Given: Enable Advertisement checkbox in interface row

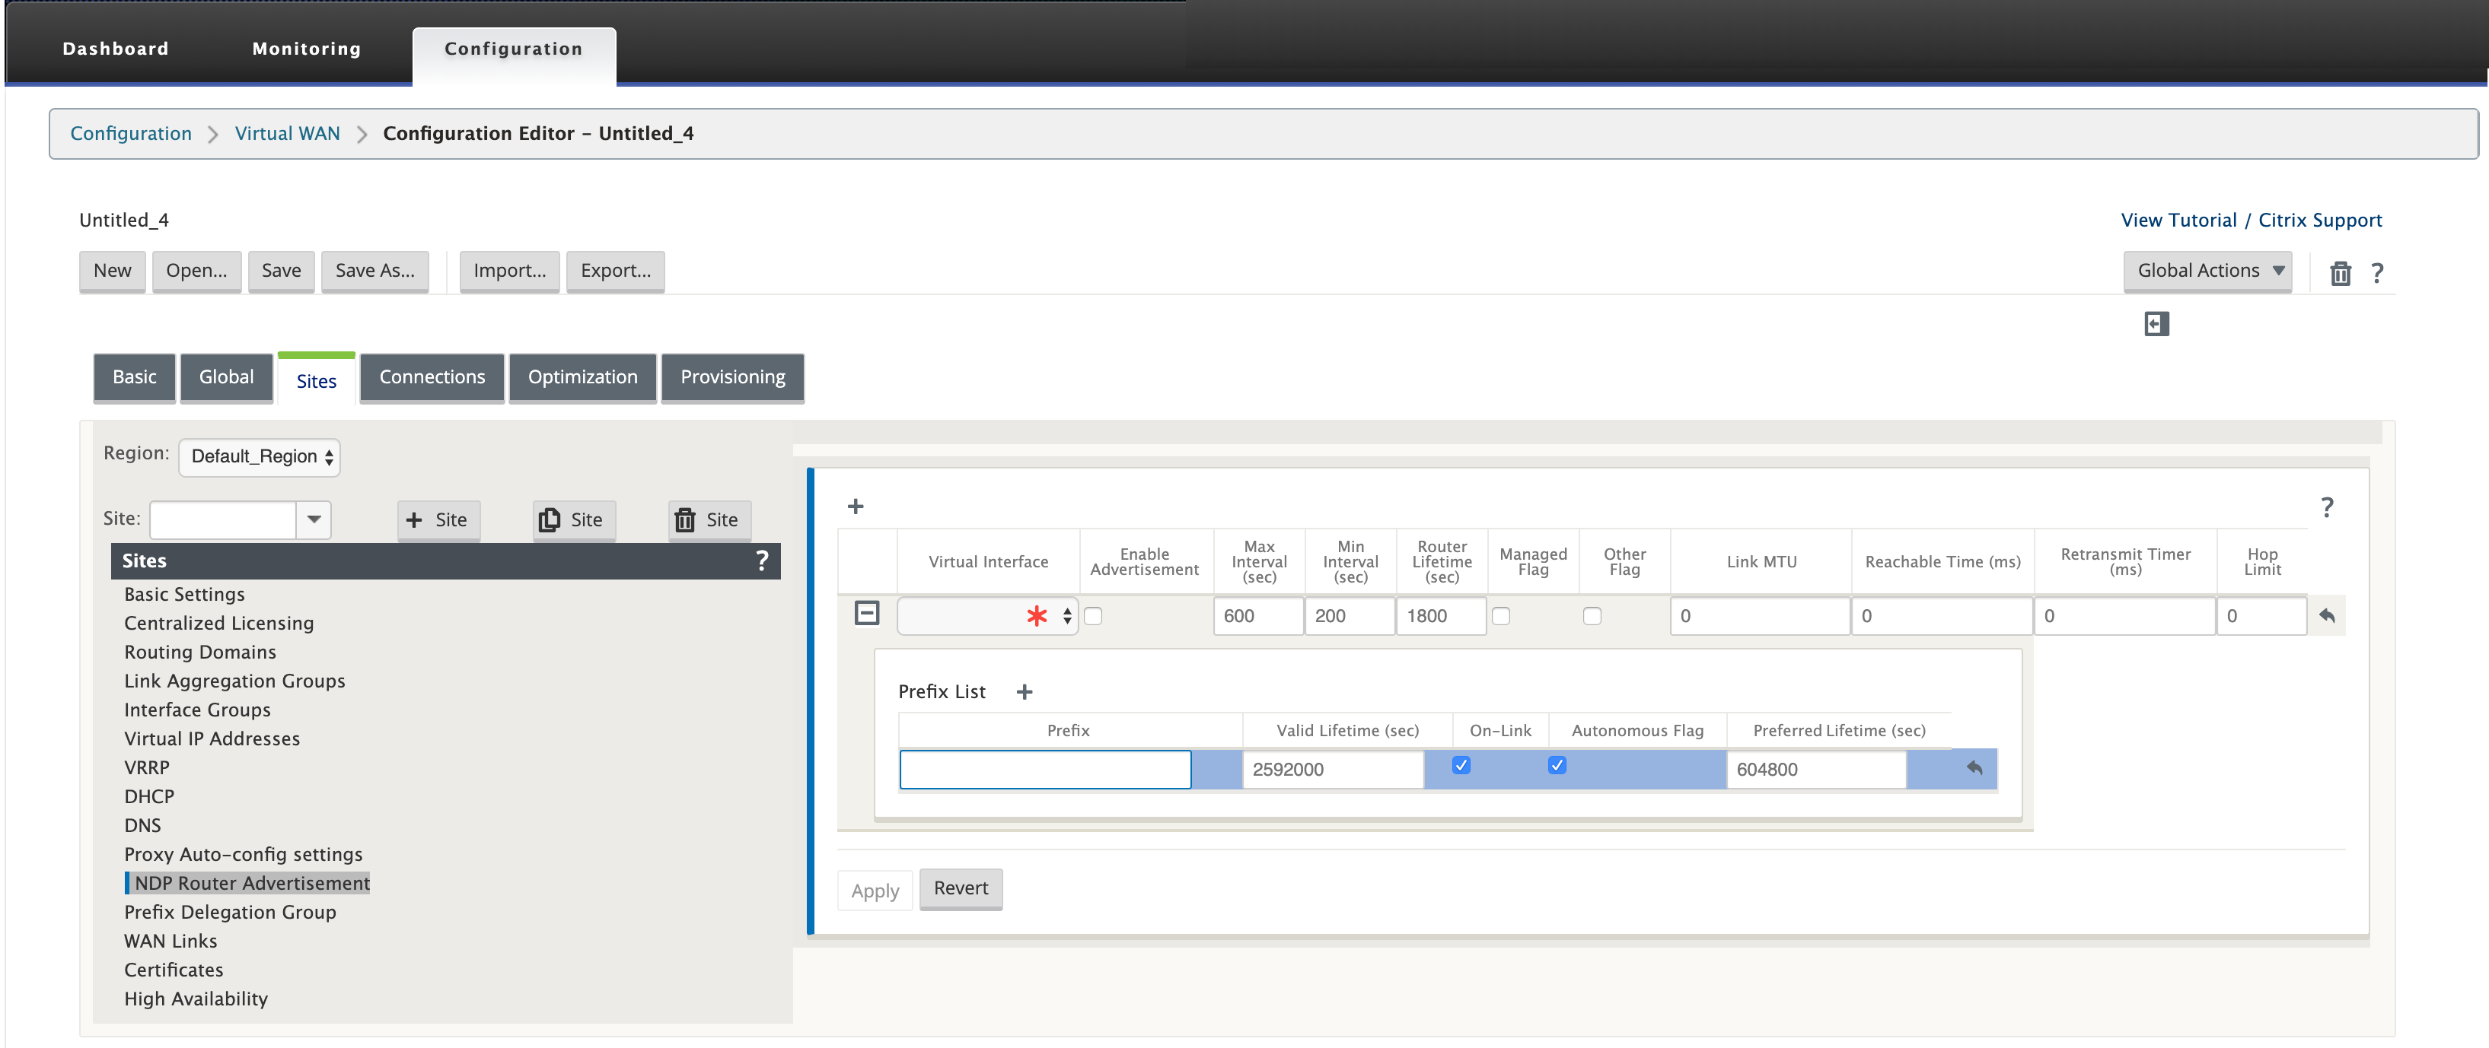Looking at the screenshot, I should [x=1093, y=616].
